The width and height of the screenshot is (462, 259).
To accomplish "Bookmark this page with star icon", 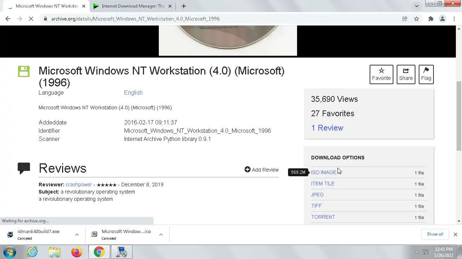I will pos(417,19).
